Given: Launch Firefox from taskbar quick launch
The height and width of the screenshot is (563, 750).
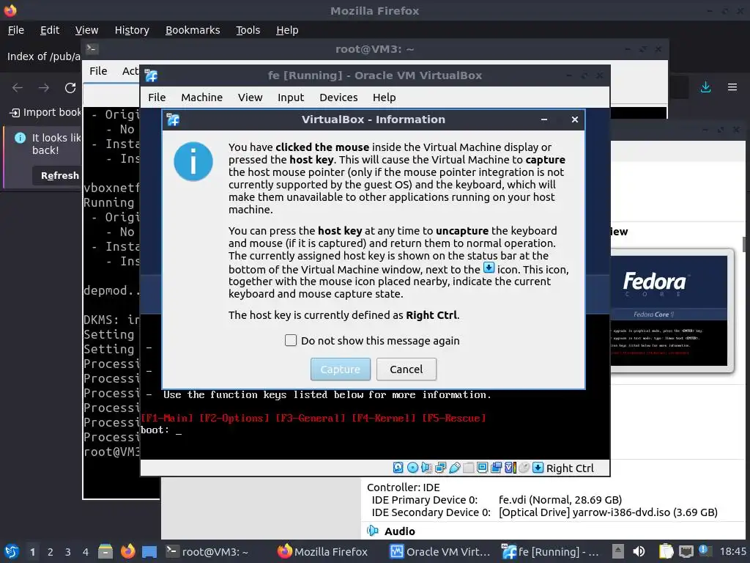Looking at the screenshot, I should pos(127,551).
